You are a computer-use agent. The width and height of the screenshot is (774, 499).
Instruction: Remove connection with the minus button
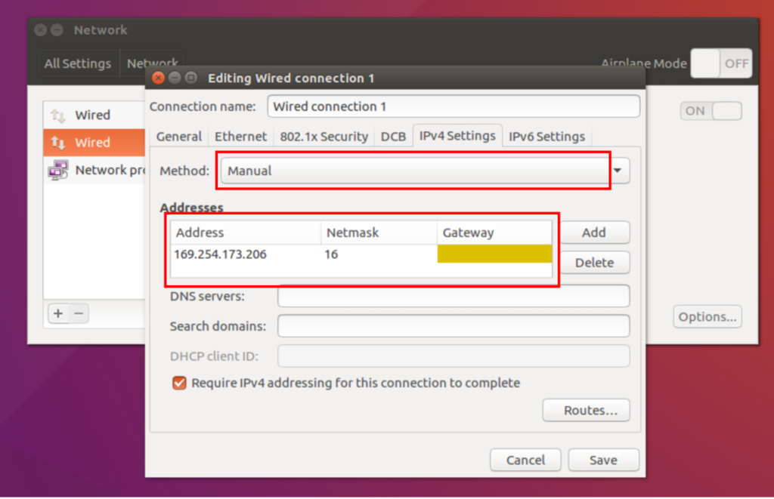79,313
